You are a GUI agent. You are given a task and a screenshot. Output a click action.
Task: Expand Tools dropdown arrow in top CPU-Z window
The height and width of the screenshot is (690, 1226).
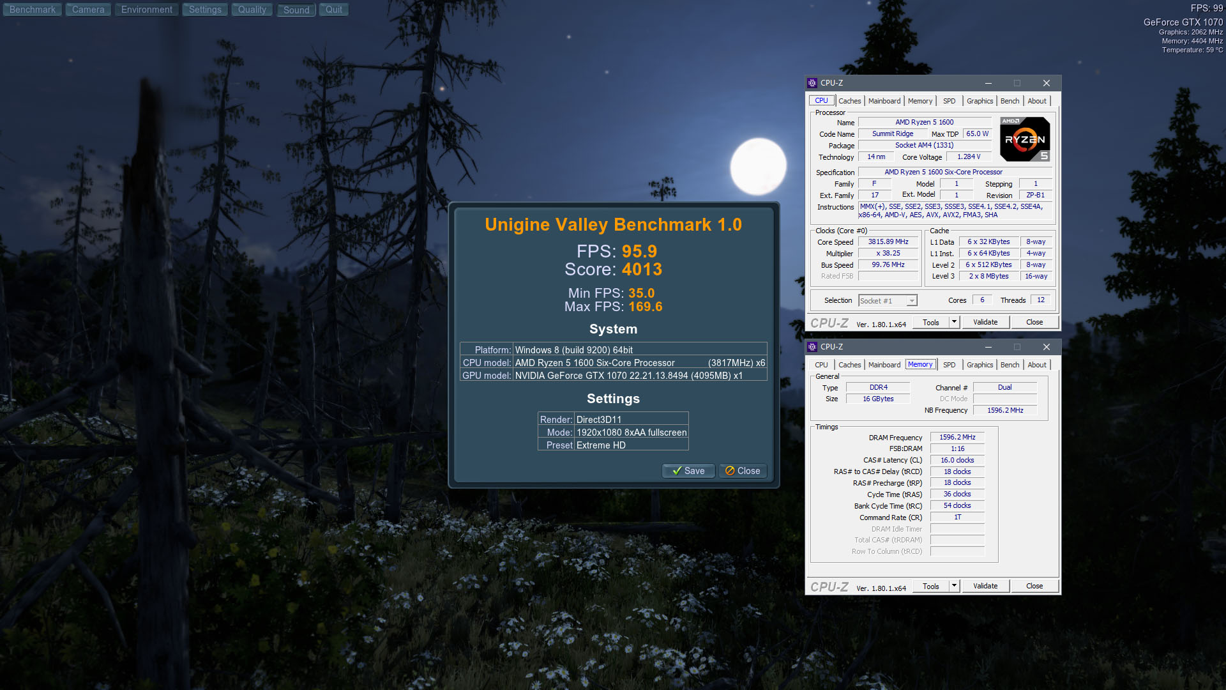tap(955, 323)
